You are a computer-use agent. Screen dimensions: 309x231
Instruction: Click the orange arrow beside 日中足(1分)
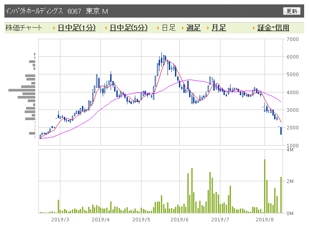[54, 28]
